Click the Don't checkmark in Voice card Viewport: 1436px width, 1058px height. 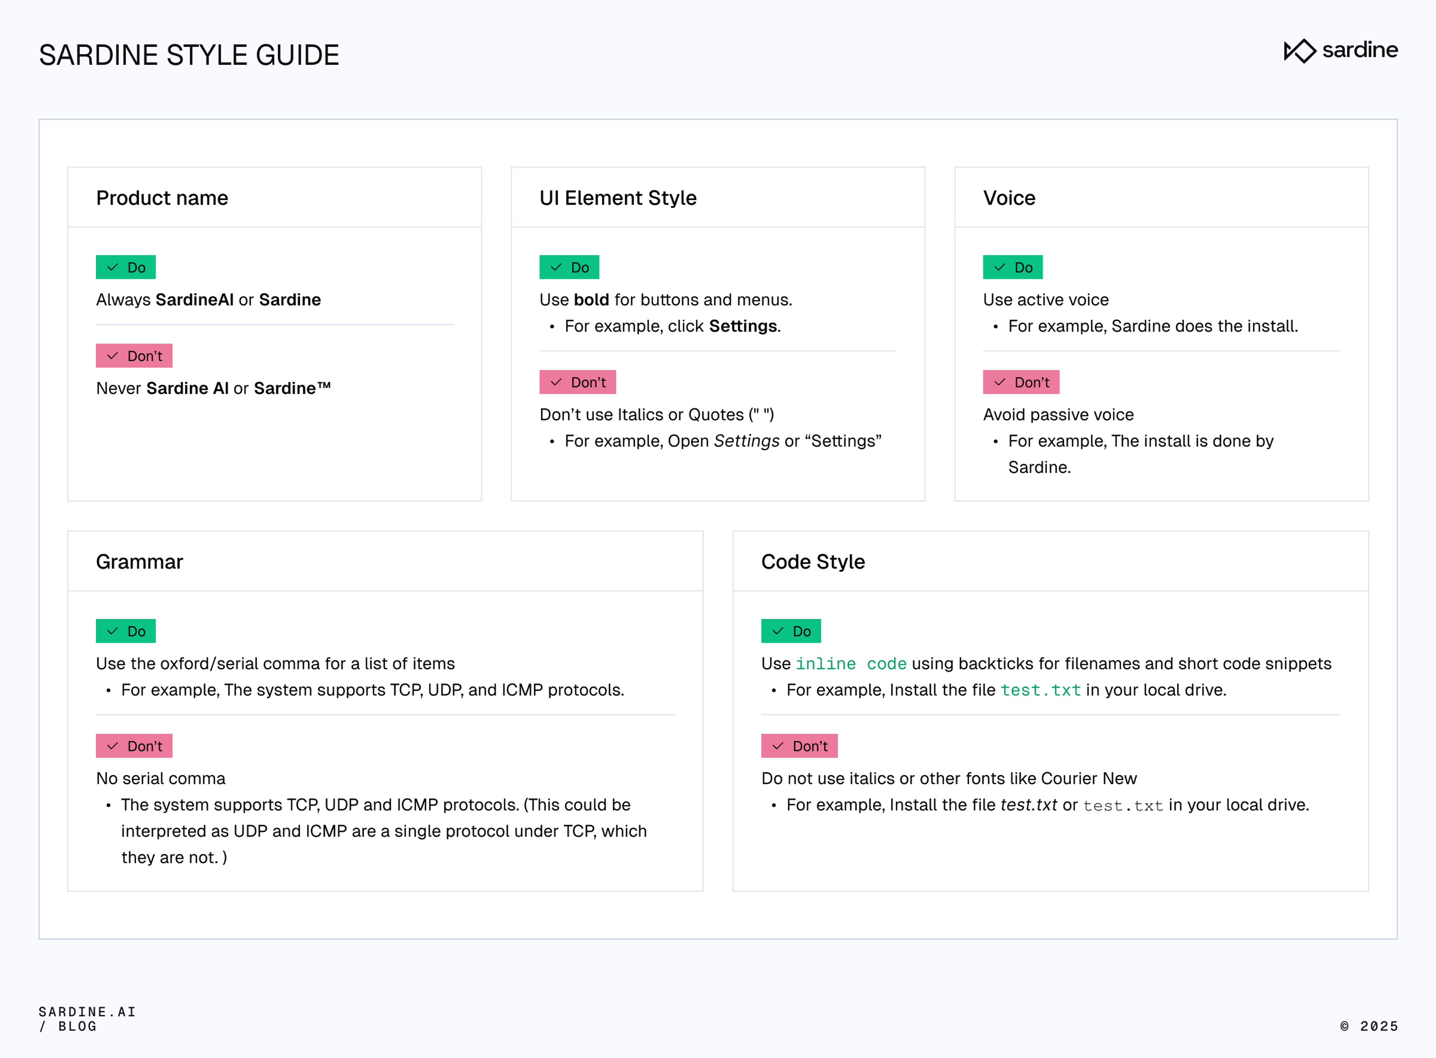coord(999,382)
